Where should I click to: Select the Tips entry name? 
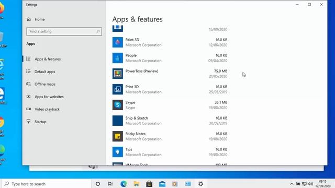pyautogui.click(x=129, y=149)
